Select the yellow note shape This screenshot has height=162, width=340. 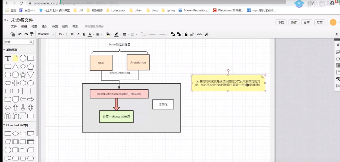pyautogui.click(x=15, y=58)
